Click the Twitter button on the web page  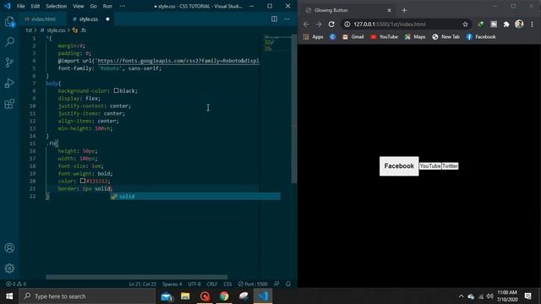click(450, 166)
